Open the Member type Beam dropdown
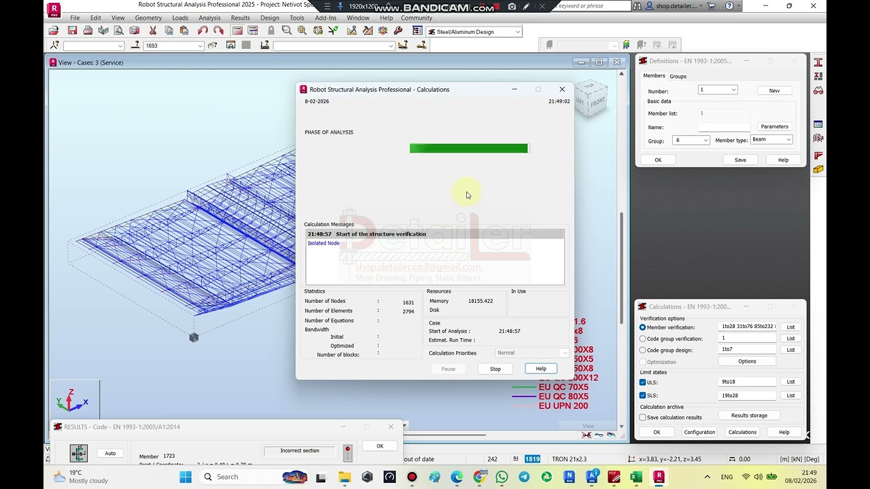The width and height of the screenshot is (870, 489). click(788, 140)
